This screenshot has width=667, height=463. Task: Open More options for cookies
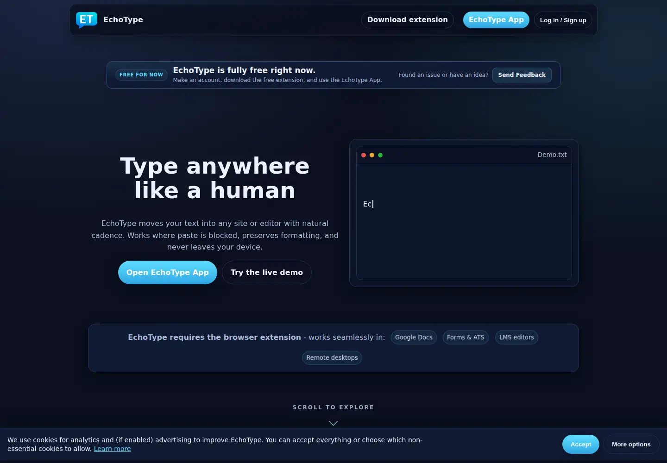point(631,444)
